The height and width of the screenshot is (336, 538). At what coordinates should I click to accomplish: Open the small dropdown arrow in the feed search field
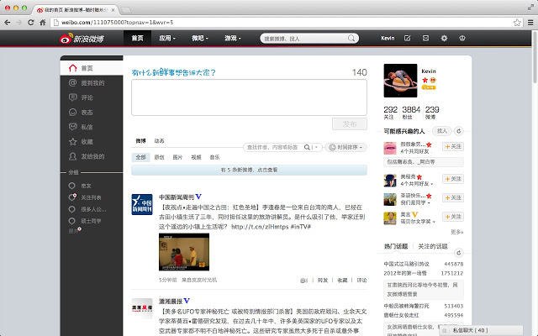pyautogui.click(x=316, y=148)
